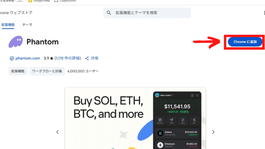
Task: Open the phantom.com link
Action: click(28, 58)
